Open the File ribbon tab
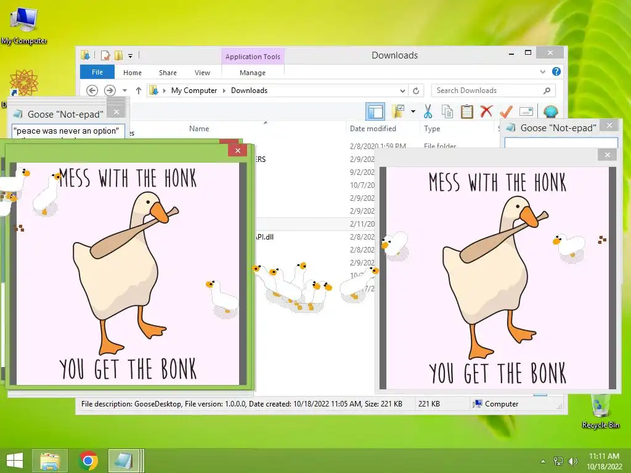The height and width of the screenshot is (473, 631). (x=97, y=72)
